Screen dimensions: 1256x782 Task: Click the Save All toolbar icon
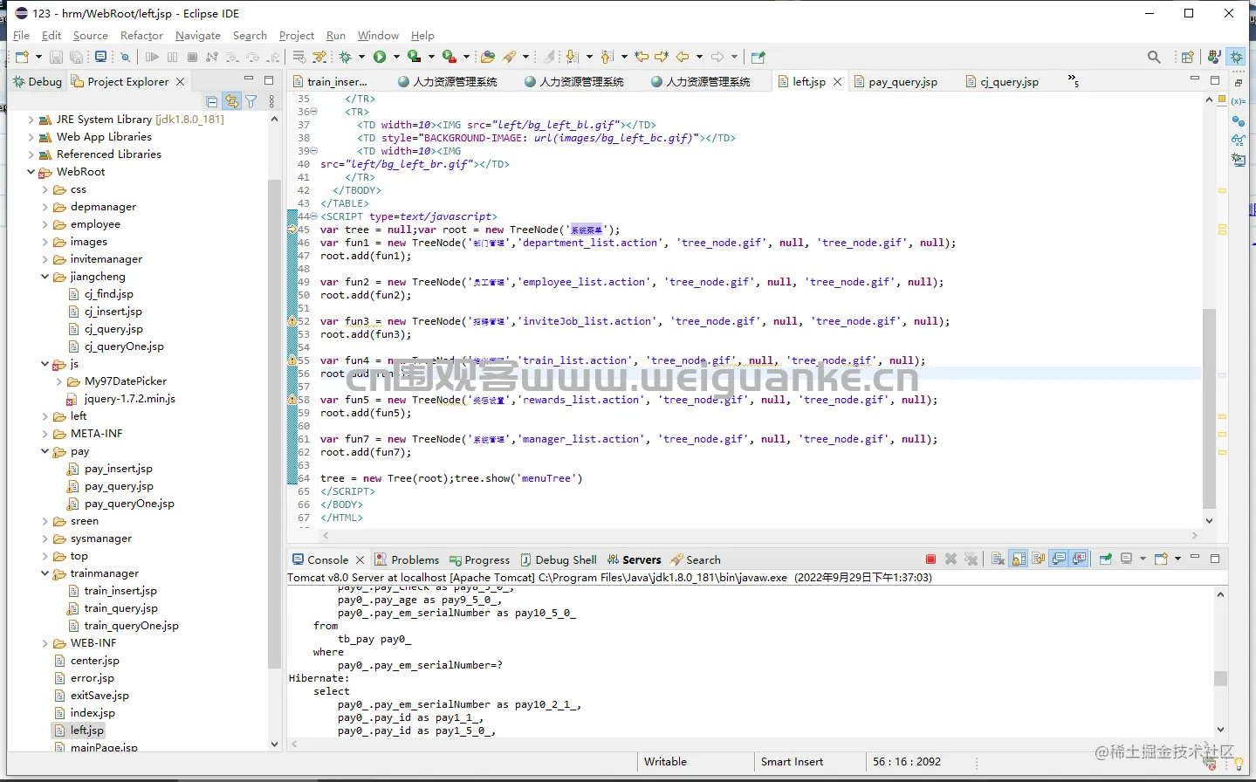(77, 57)
